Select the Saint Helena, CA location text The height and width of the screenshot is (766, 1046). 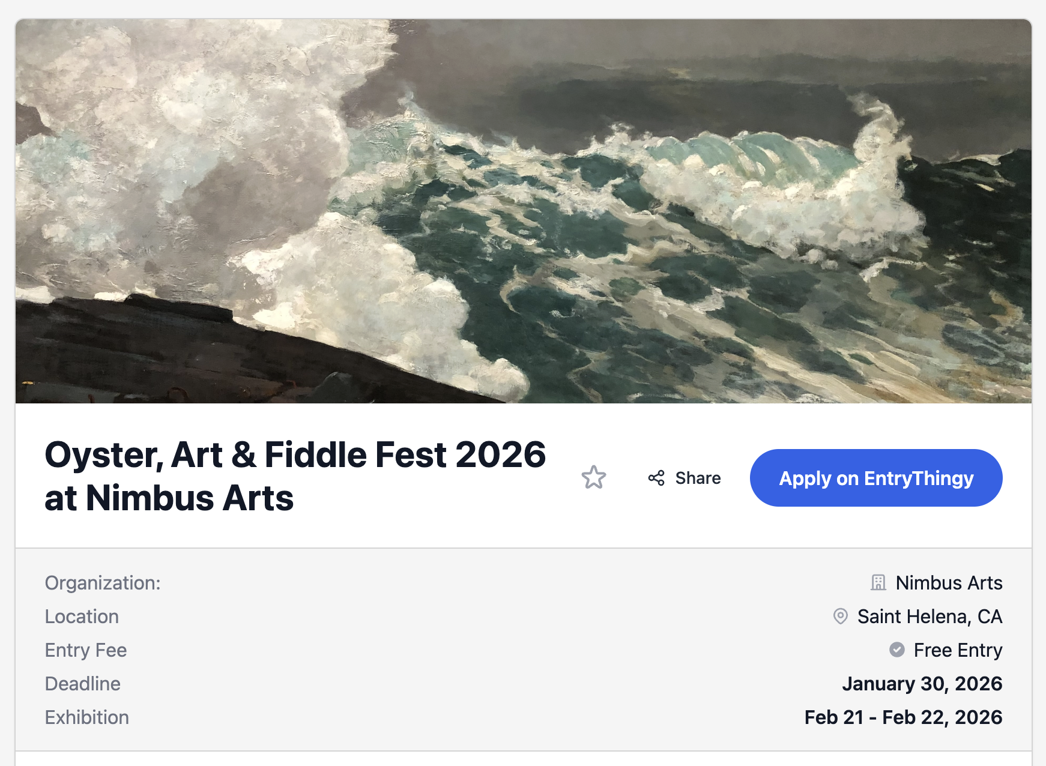pyautogui.click(x=930, y=617)
